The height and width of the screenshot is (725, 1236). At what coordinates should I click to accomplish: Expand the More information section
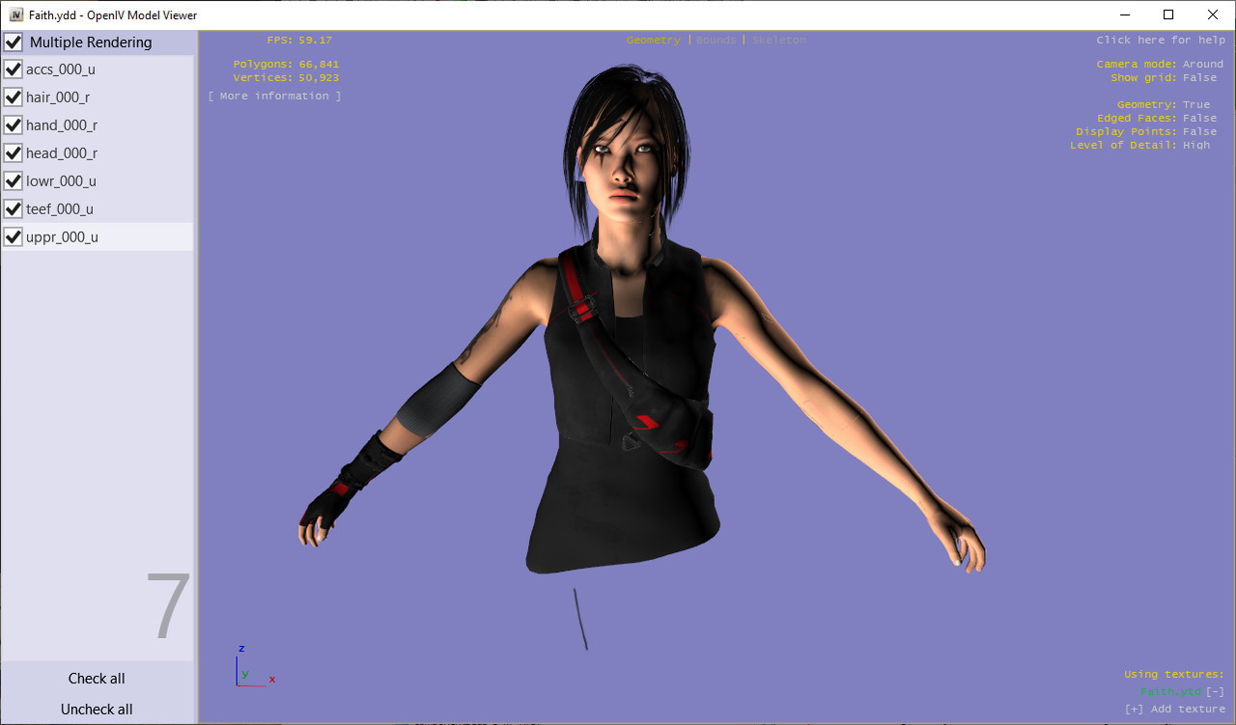[274, 96]
